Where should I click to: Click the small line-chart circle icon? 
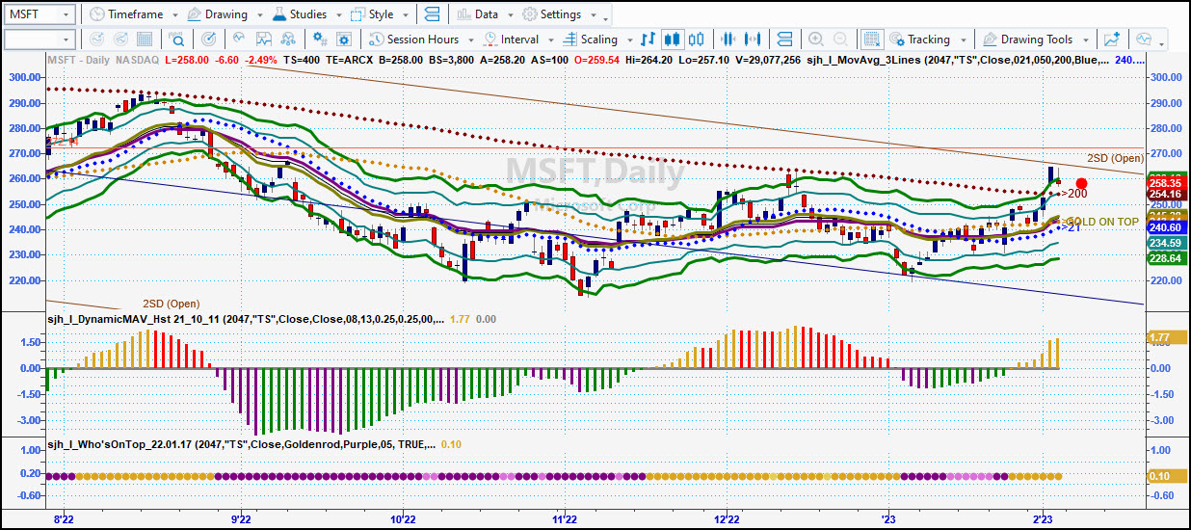(237, 40)
